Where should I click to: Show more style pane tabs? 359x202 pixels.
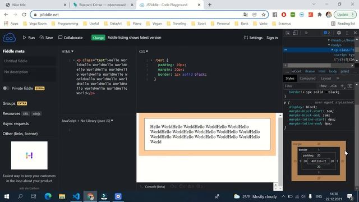[338, 79]
